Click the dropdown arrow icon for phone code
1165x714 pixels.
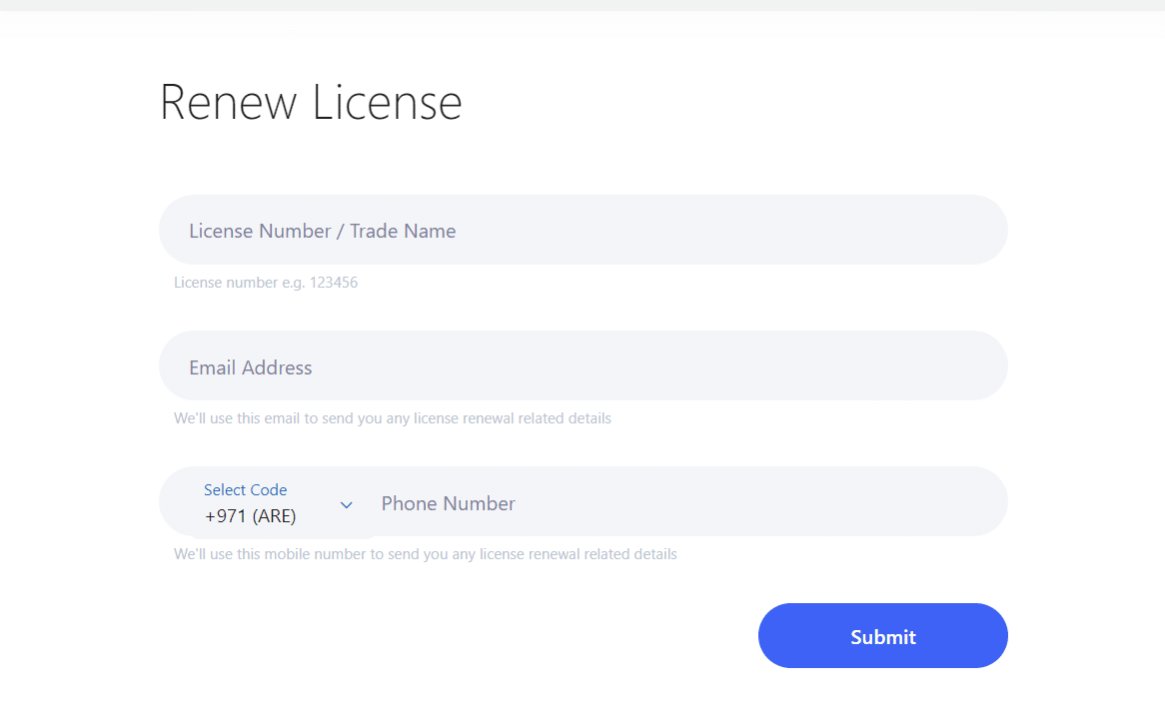coord(347,504)
